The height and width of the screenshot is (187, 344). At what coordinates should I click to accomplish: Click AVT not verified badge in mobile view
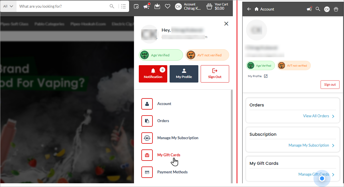click(x=294, y=65)
